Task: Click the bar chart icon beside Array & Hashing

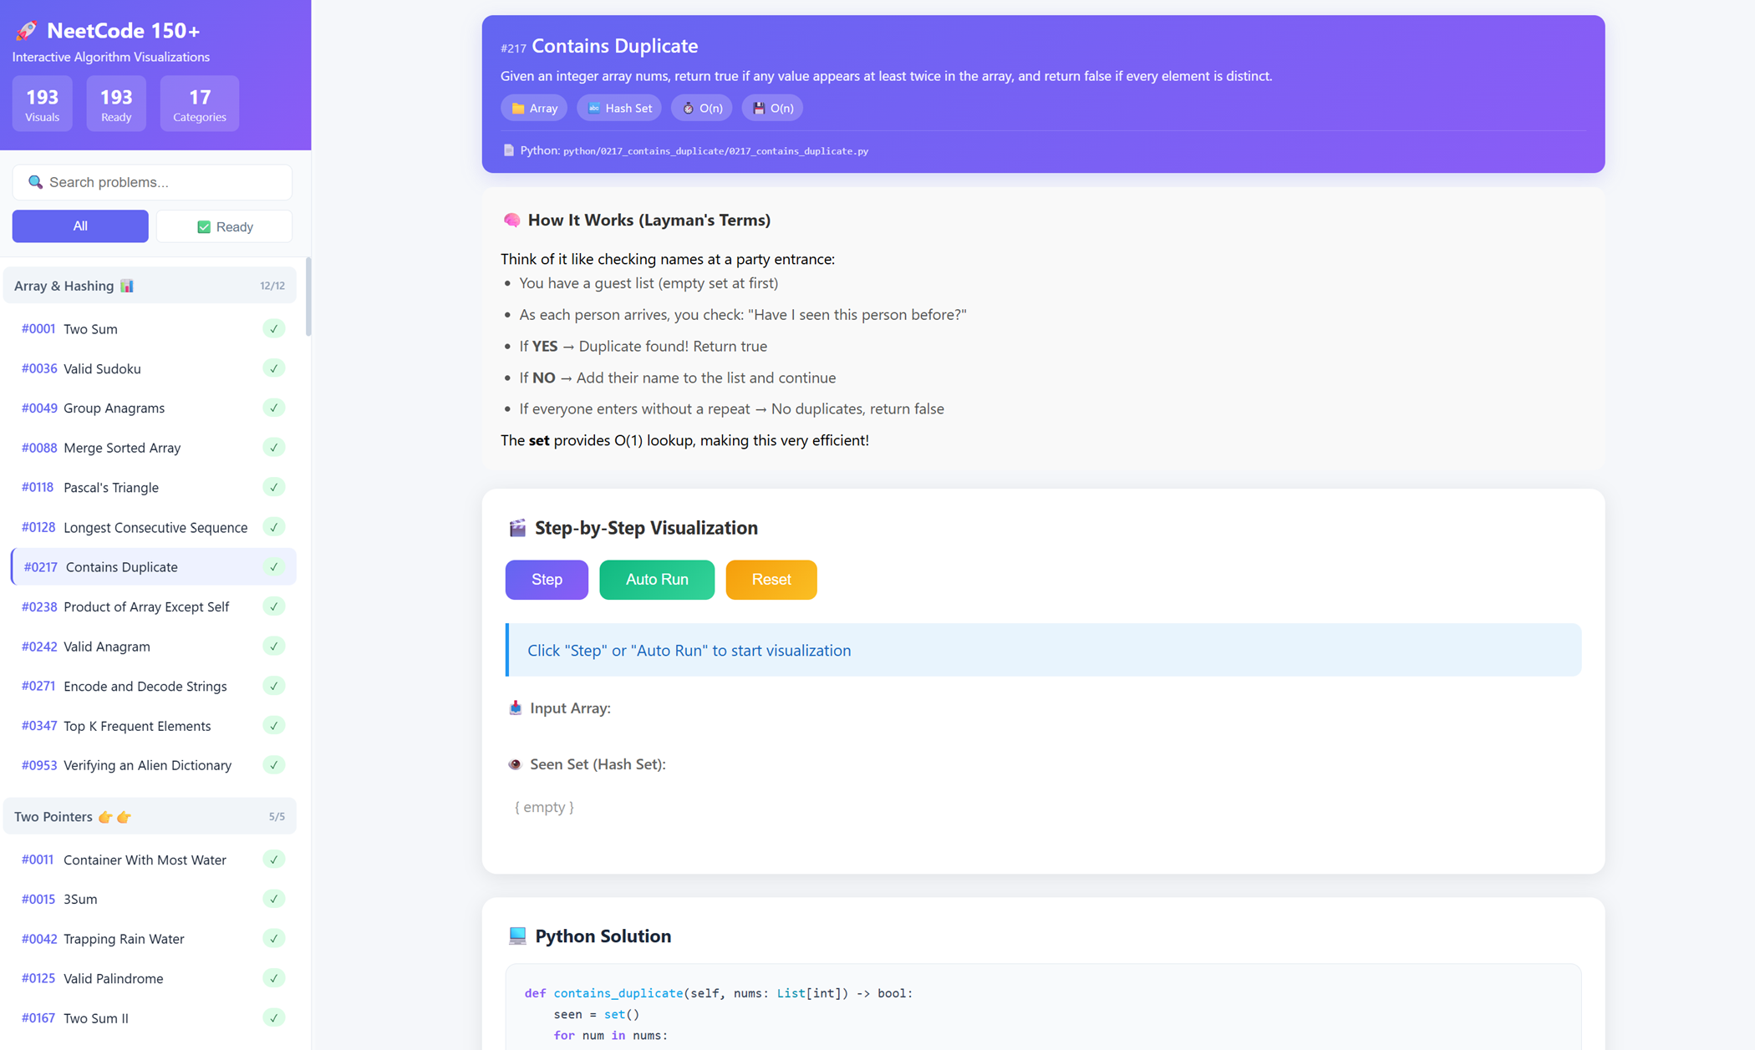Action: click(127, 286)
